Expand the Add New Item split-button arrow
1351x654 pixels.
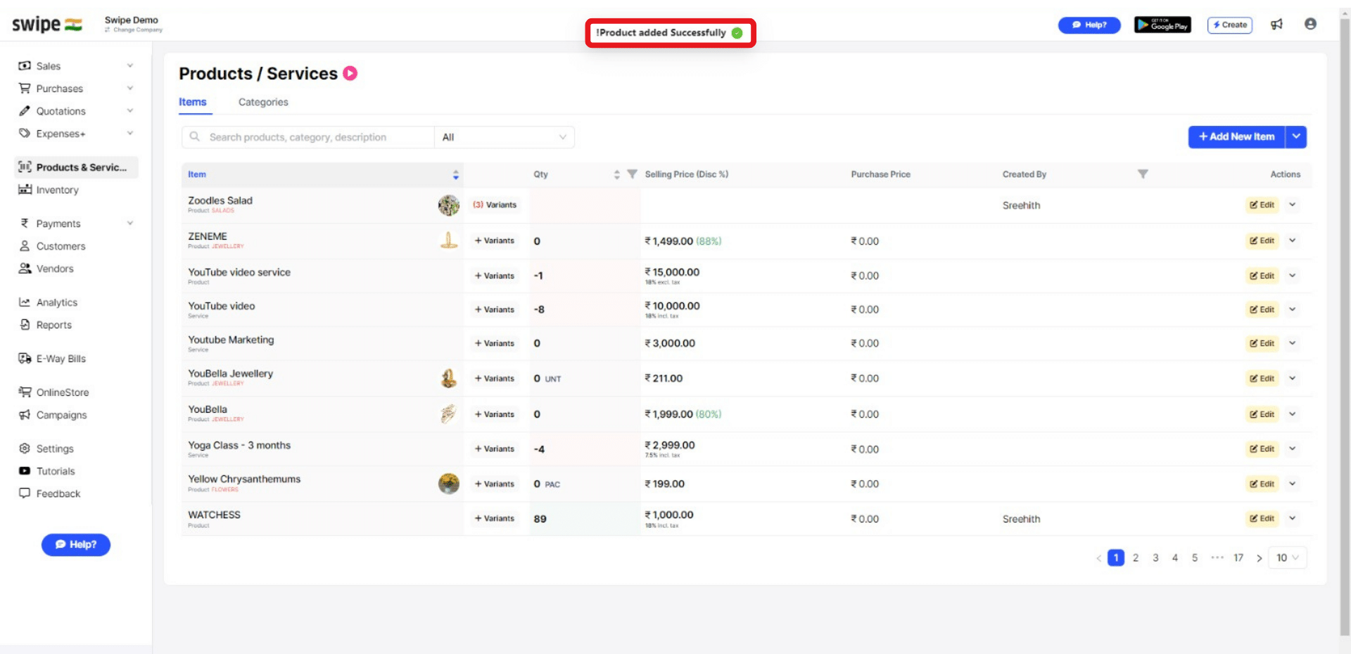pyautogui.click(x=1297, y=136)
